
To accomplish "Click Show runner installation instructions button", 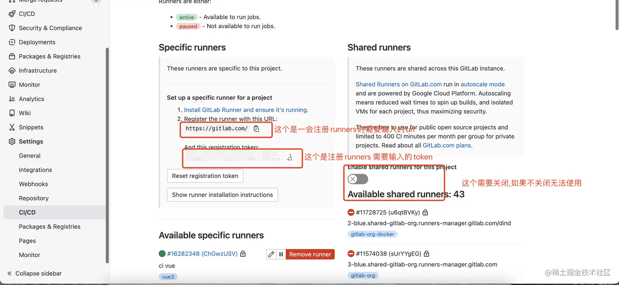I will pos(222,195).
